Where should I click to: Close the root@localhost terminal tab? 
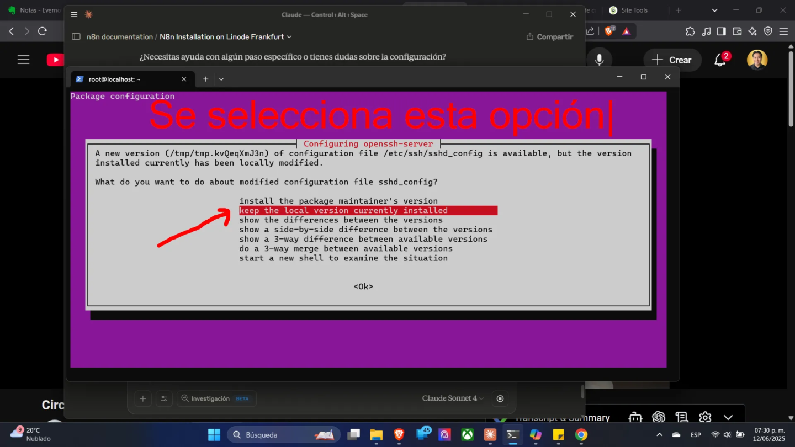point(184,79)
